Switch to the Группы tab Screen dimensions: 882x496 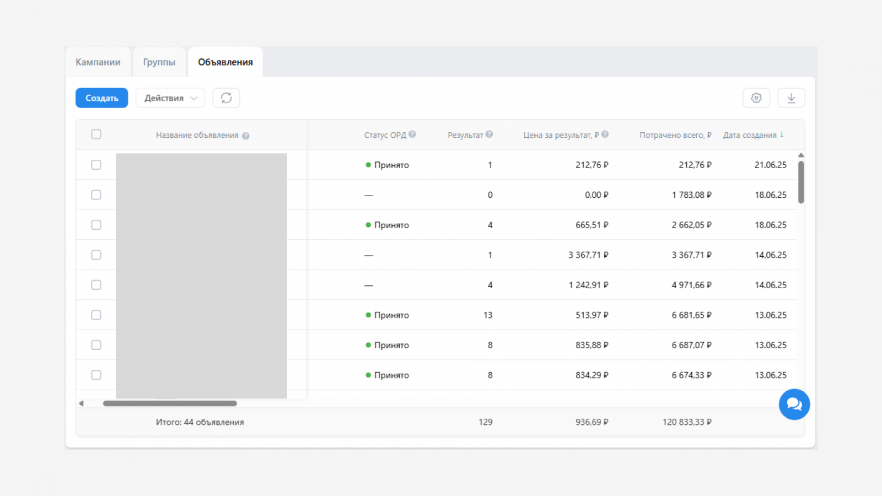point(159,62)
